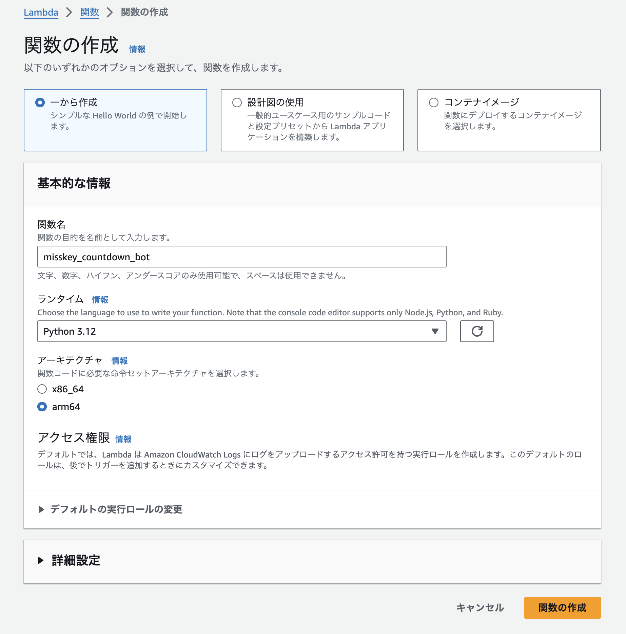Image resolution: width=626 pixels, height=634 pixels.
Task: Open 関数 breadcrumb link
Action: tap(90, 13)
